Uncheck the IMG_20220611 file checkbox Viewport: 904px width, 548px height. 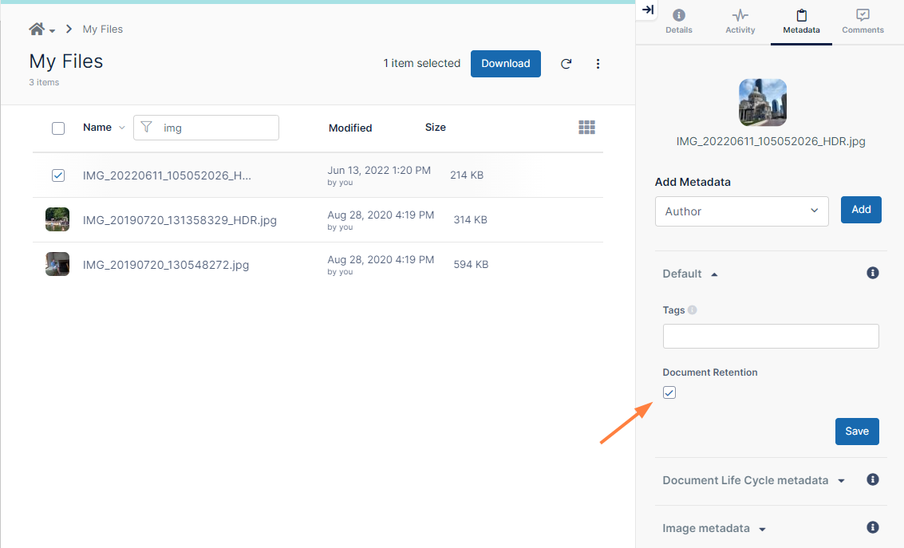[58, 175]
